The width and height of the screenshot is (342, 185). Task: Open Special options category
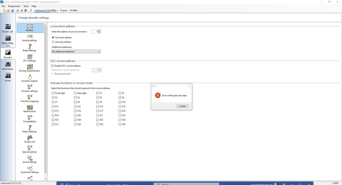pyautogui.click(x=30, y=149)
